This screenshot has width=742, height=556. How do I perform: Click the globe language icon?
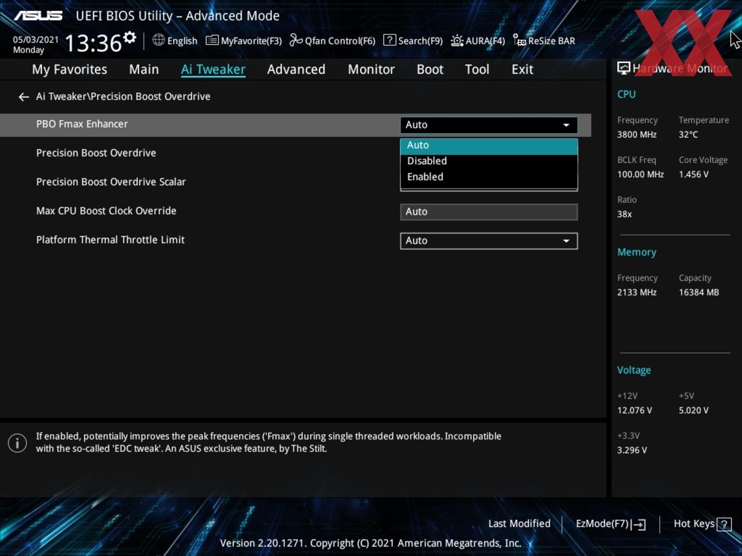click(x=158, y=40)
